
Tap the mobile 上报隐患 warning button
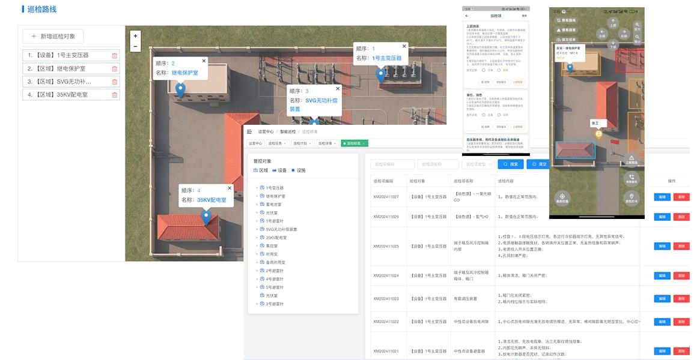[632, 160]
